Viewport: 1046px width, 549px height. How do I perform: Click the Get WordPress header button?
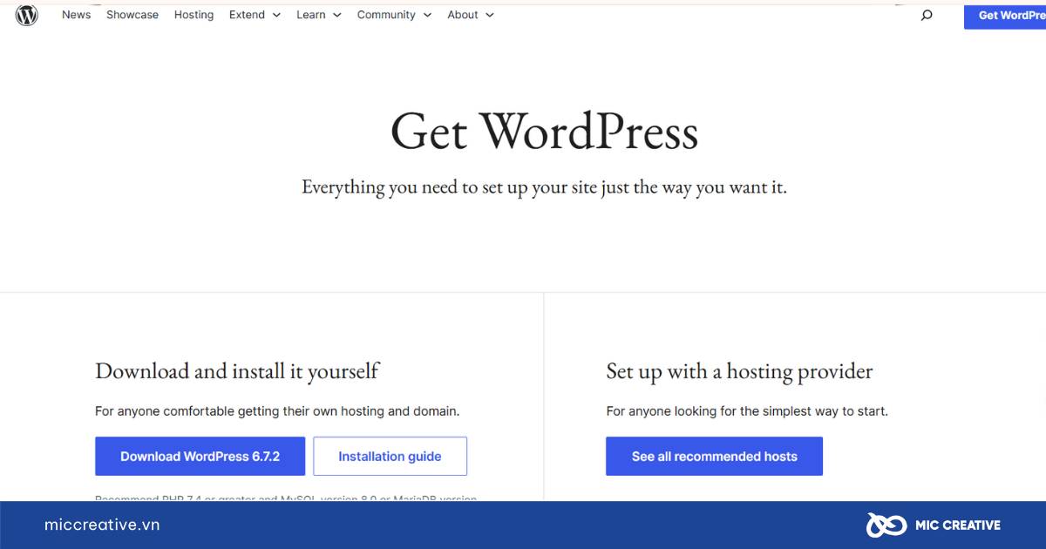coord(1005,15)
